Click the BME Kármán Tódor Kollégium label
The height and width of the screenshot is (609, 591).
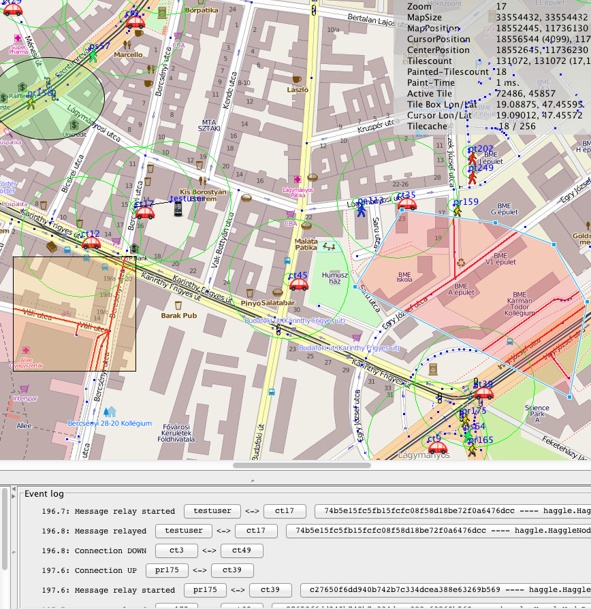(520, 303)
